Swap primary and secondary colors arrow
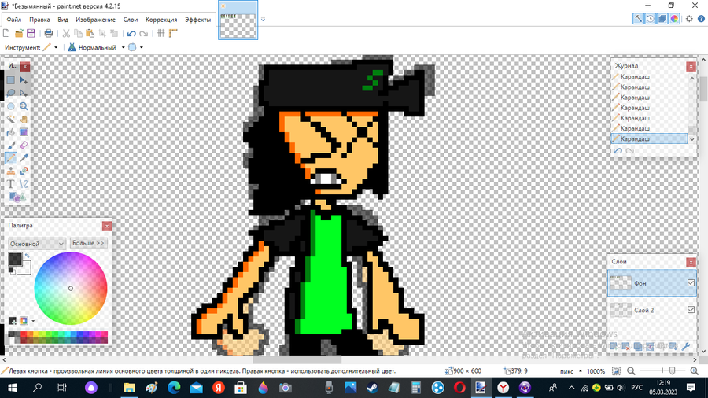708x398 pixels. click(27, 256)
